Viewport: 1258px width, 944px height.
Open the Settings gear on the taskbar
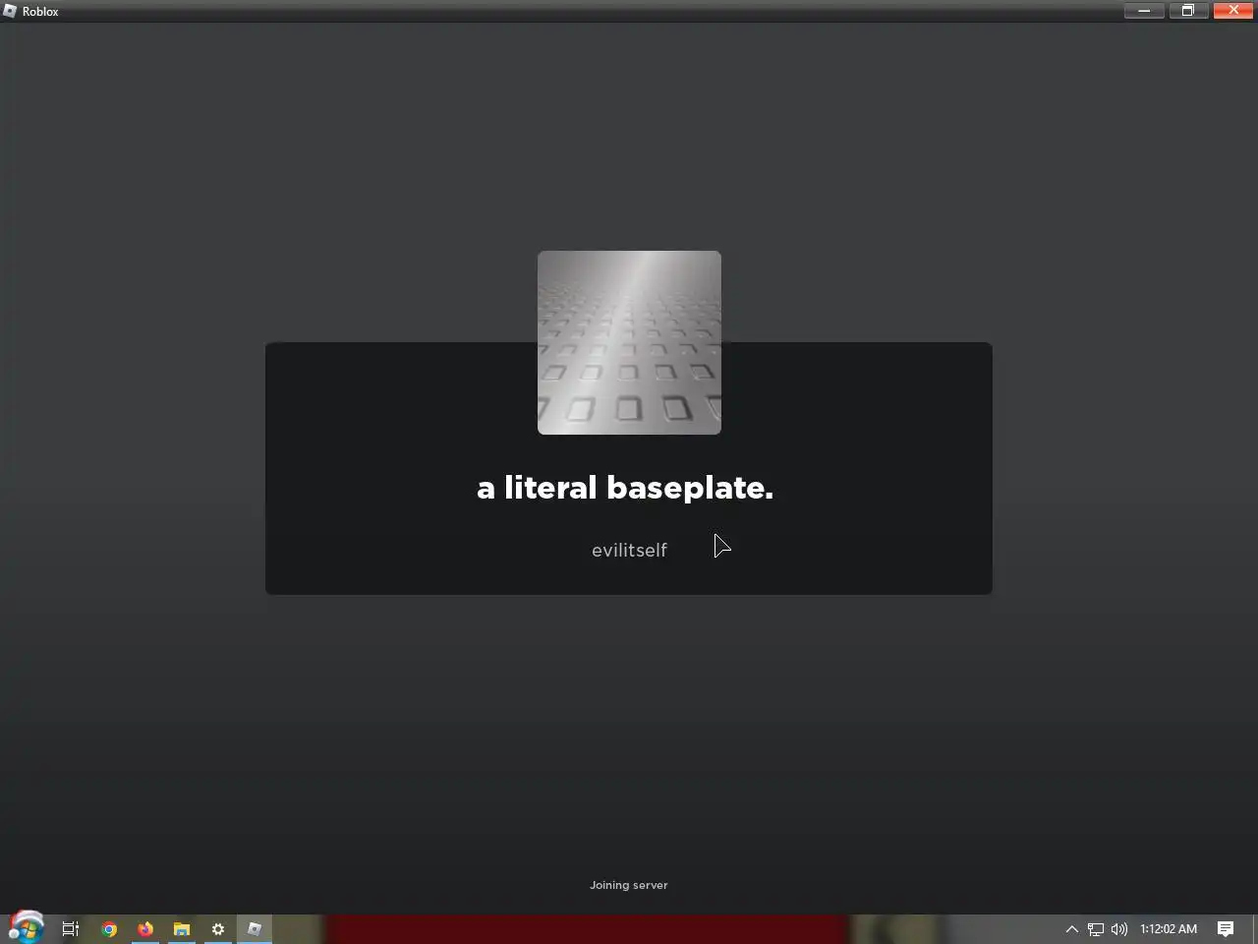coord(218,928)
